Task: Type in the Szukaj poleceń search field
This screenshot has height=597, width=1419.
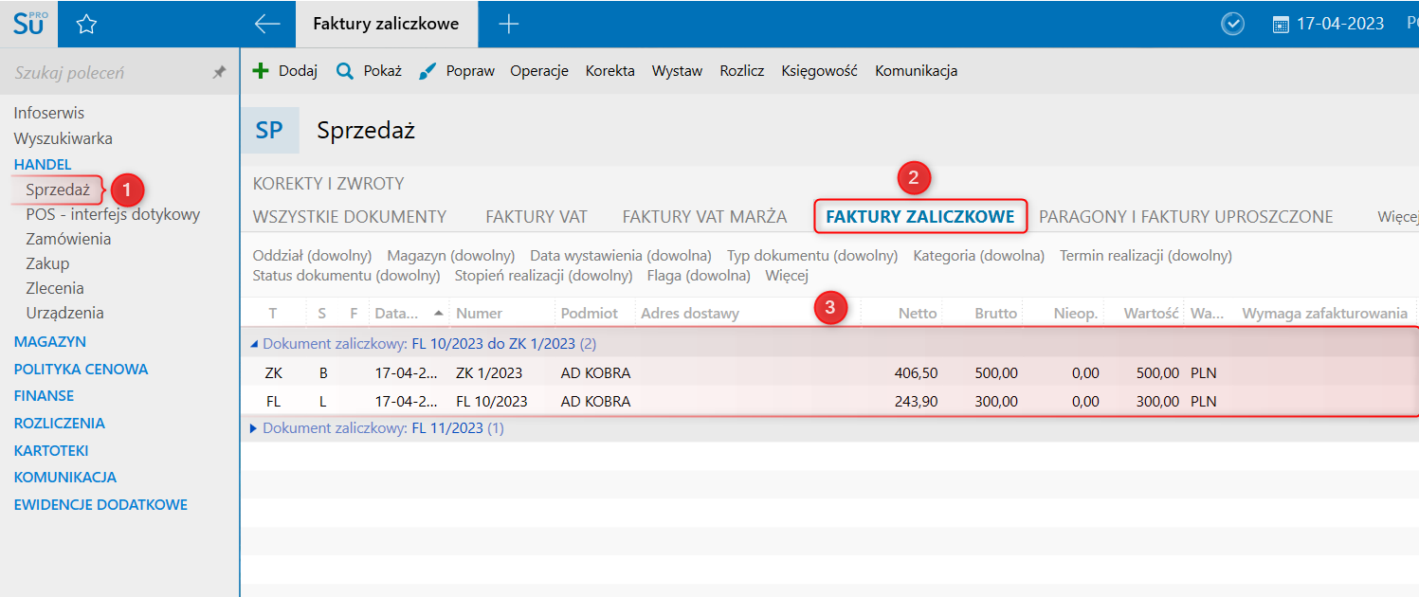Action: tap(104, 73)
